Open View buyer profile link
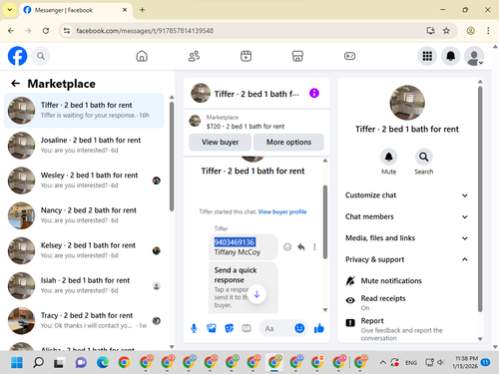Viewport: 499px width, 374px height. (282, 211)
